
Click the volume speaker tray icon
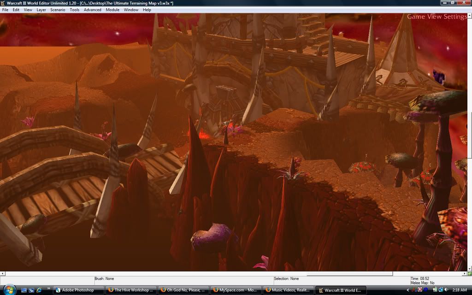446,289
